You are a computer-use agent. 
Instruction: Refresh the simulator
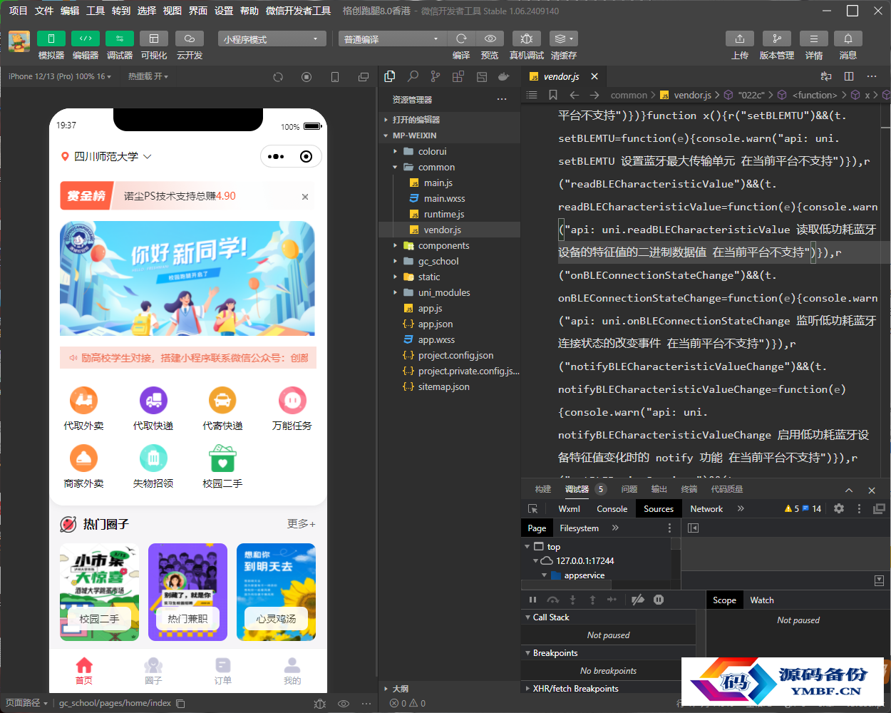tap(278, 76)
